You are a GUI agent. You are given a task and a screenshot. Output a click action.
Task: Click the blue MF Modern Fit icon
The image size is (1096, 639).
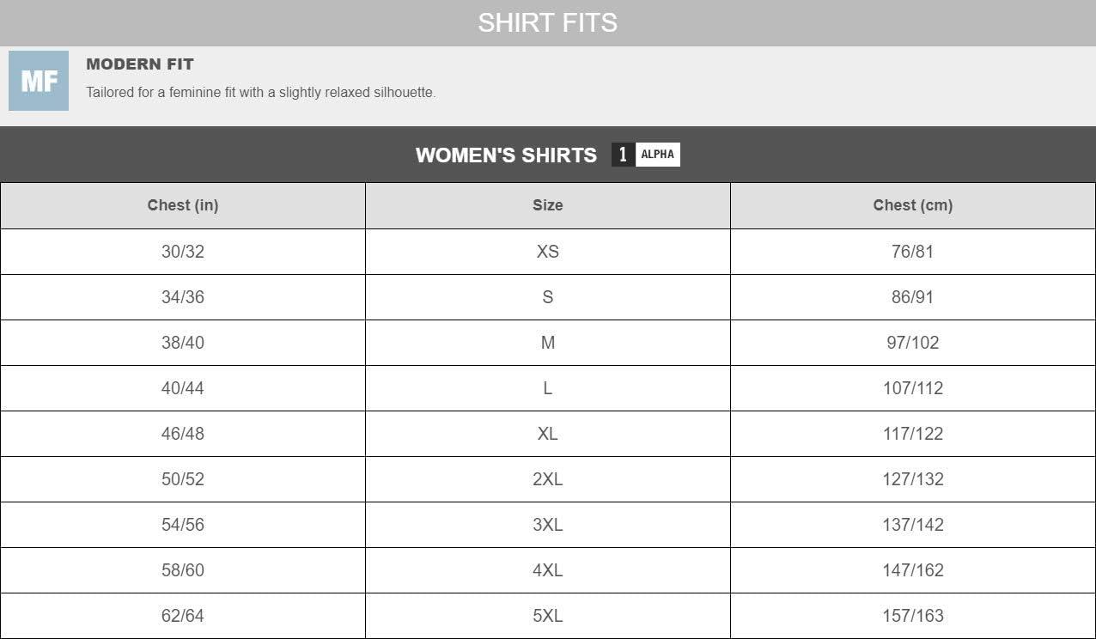point(39,81)
